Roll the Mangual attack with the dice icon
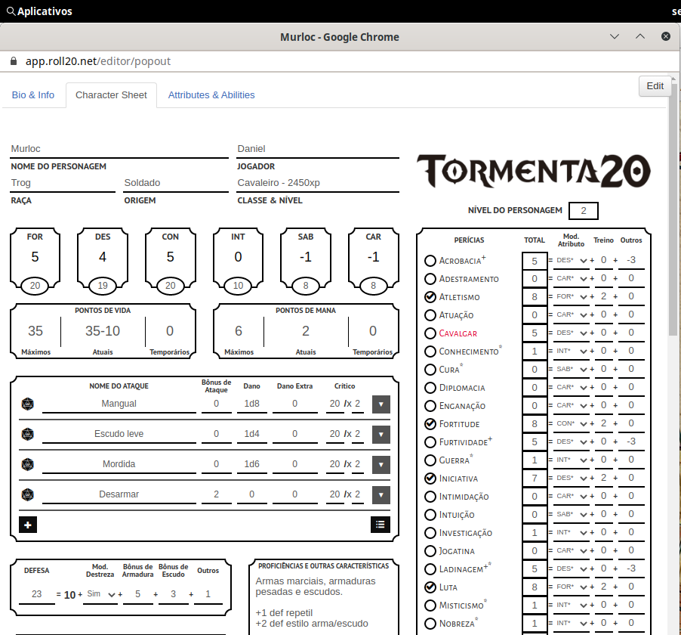The width and height of the screenshot is (681, 635). click(28, 404)
